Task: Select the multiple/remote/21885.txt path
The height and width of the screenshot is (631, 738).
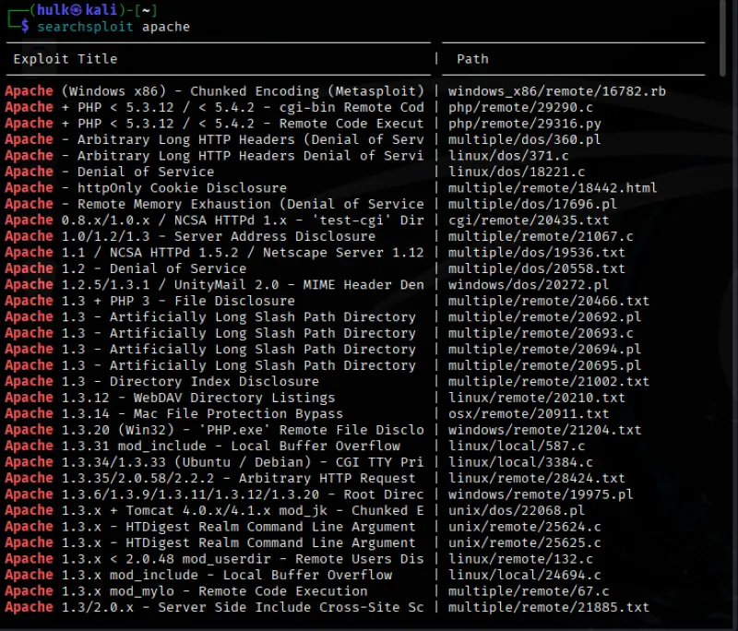Action: tap(536, 607)
